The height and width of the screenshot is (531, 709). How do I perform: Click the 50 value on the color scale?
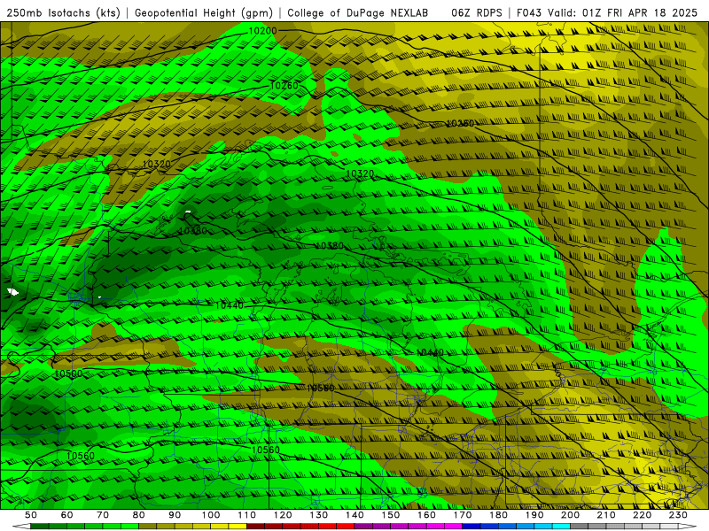(x=31, y=515)
